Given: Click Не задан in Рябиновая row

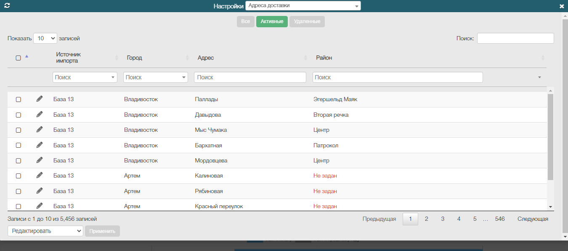Looking at the screenshot, I should click(325, 191).
